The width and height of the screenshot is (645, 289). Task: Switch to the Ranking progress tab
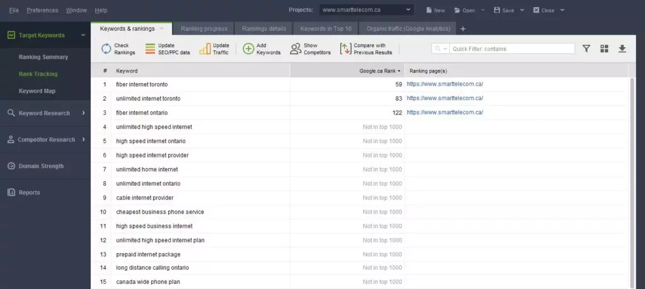click(x=204, y=29)
